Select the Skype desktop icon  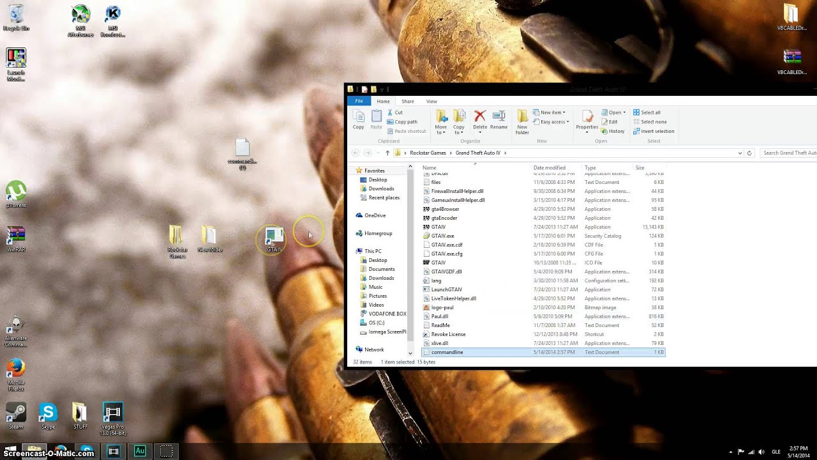pyautogui.click(x=48, y=415)
